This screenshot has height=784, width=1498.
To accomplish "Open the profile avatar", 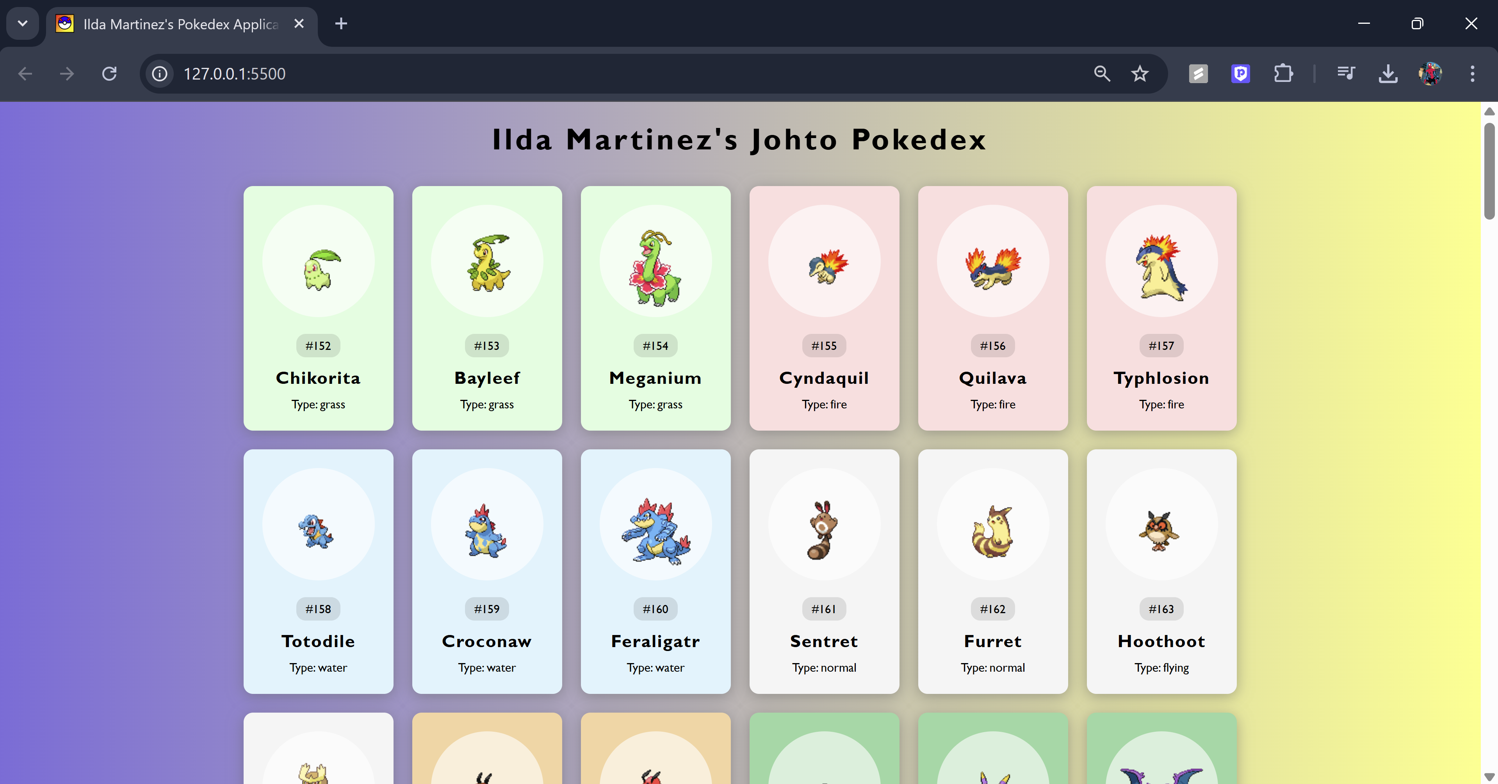I will click(x=1430, y=74).
